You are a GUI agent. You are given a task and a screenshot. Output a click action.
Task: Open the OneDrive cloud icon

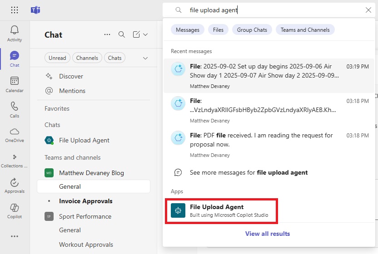15,132
